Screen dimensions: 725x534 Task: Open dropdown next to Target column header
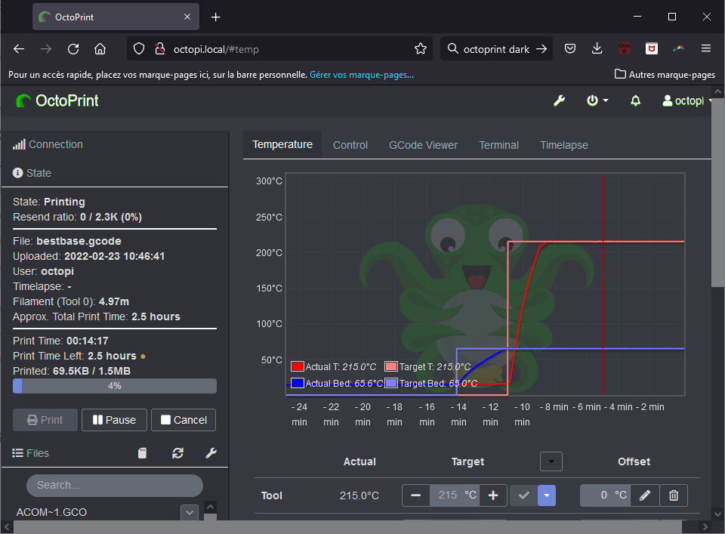click(x=551, y=461)
